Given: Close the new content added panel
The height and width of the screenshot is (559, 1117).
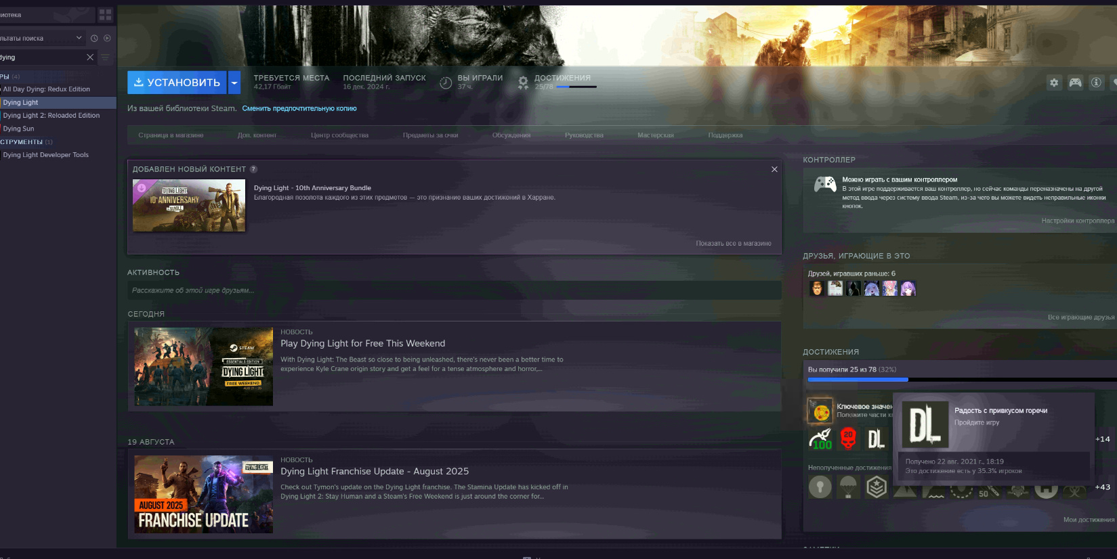Looking at the screenshot, I should (774, 169).
